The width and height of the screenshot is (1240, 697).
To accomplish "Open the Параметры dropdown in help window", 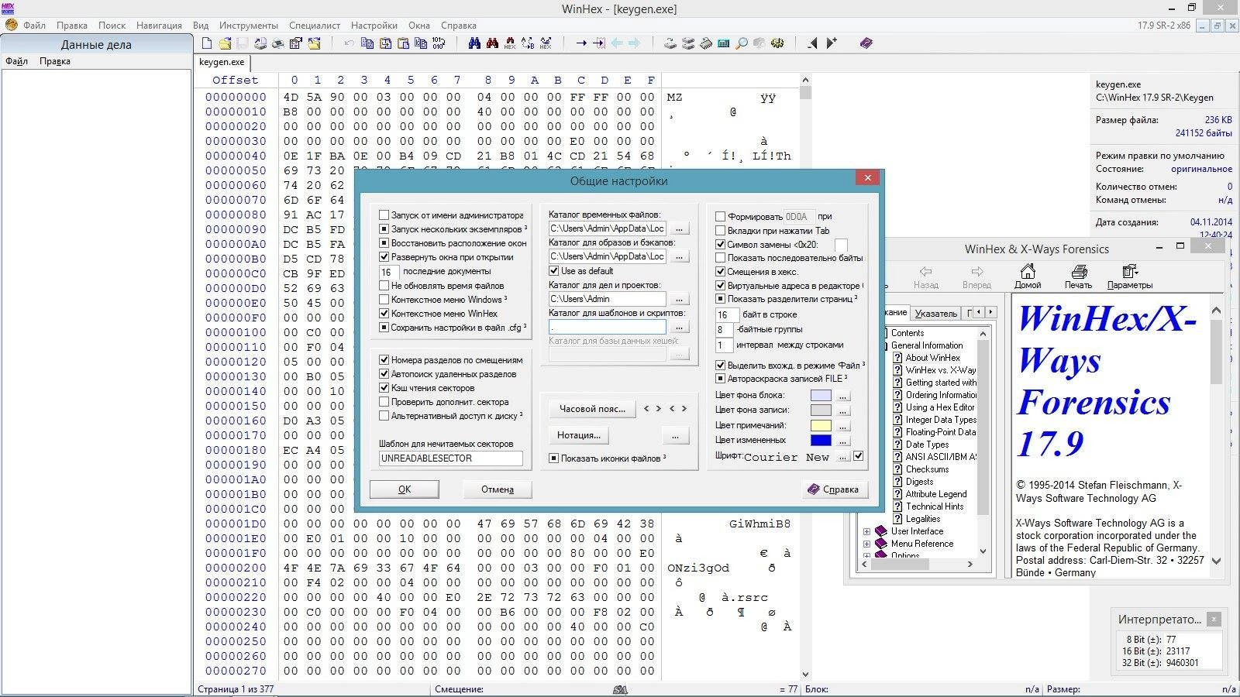I will pyautogui.click(x=1130, y=276).
